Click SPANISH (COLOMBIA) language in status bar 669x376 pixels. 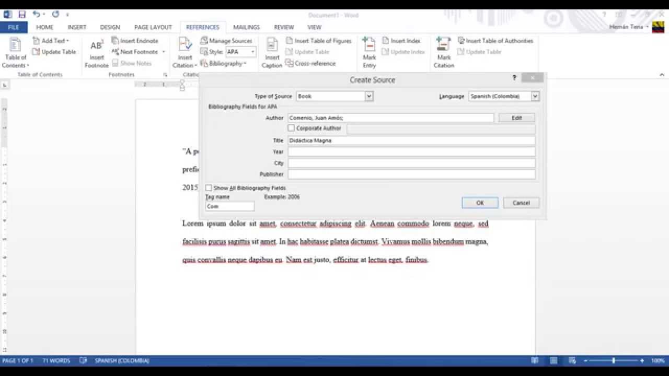point(122,360)
